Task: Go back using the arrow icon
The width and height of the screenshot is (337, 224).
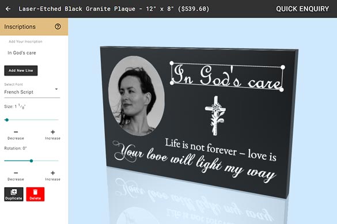Action: pos(8,9)
